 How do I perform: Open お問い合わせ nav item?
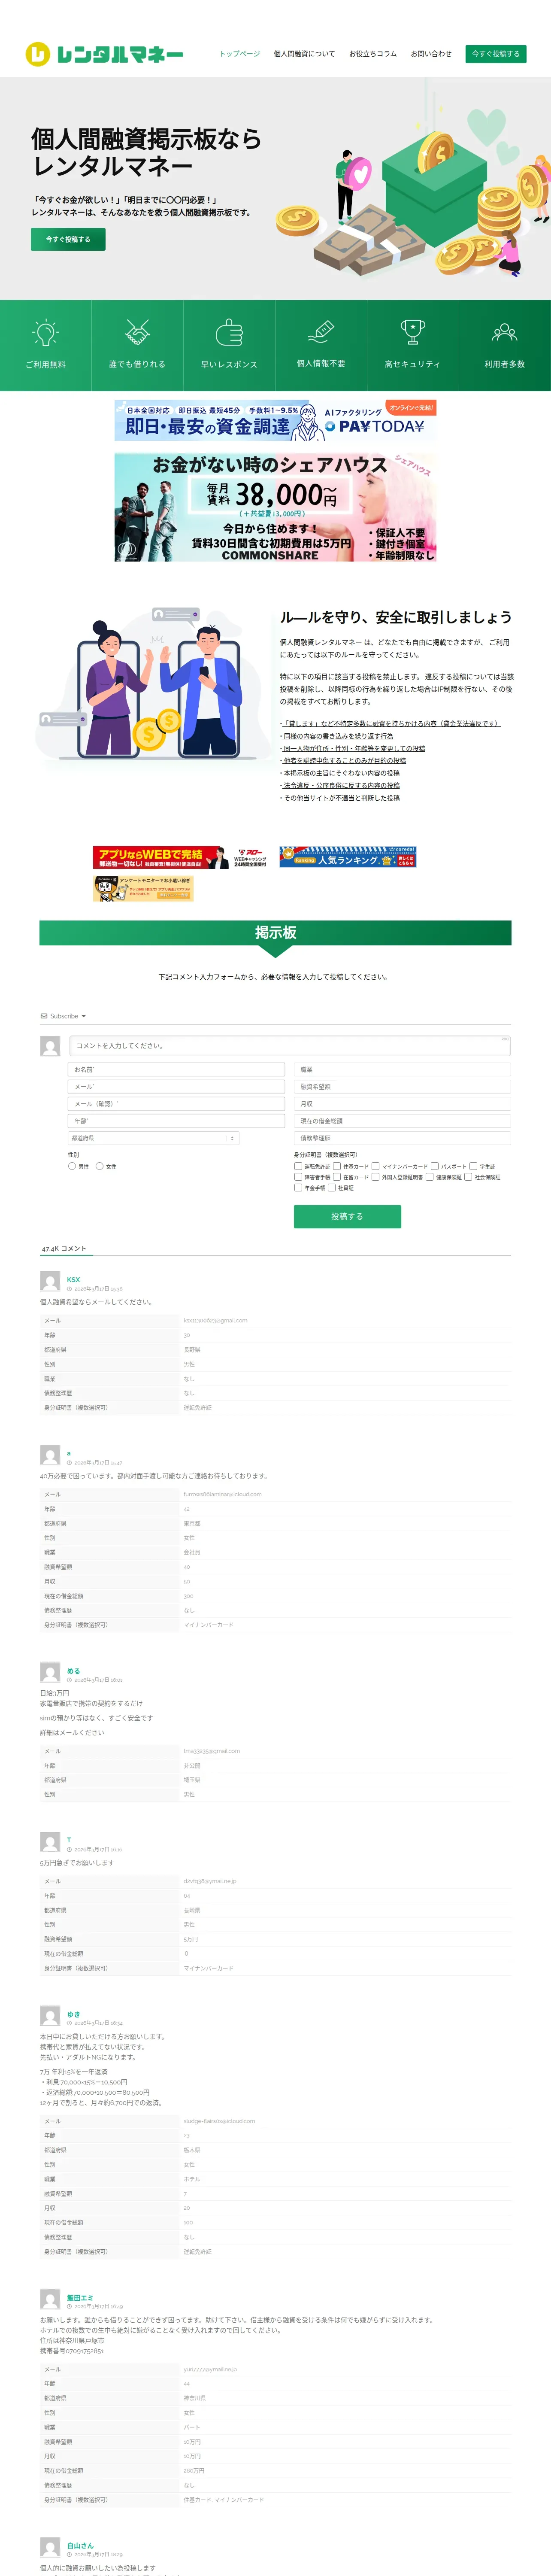coord(431,54)
